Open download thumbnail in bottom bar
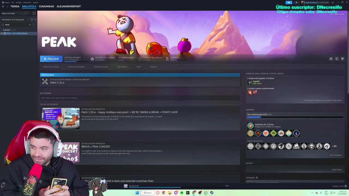 [x=126, y=186]
